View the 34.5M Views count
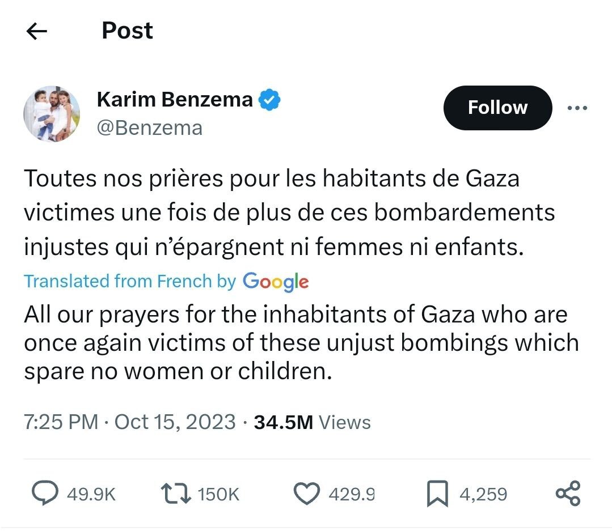The height and width of the screenshot is (531, 612). (312, 422)
